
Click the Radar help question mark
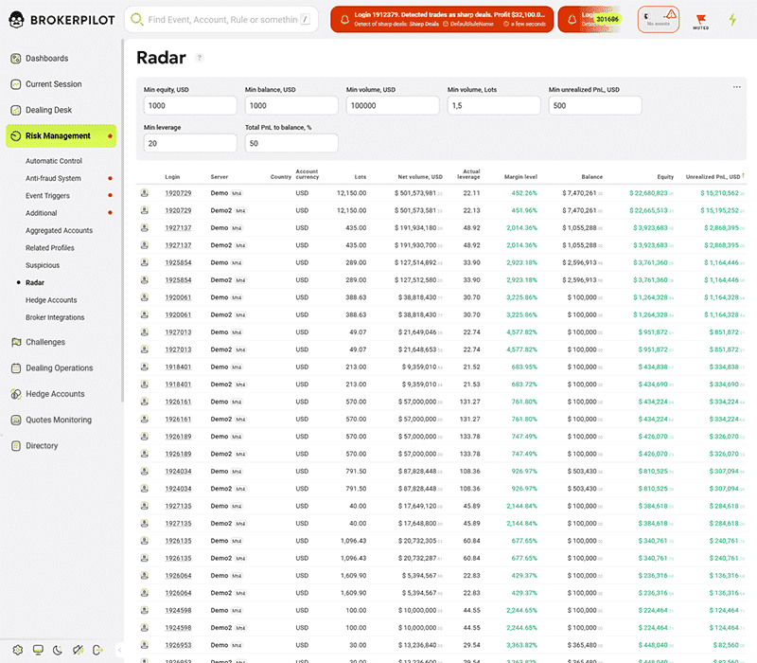[198, 58]
